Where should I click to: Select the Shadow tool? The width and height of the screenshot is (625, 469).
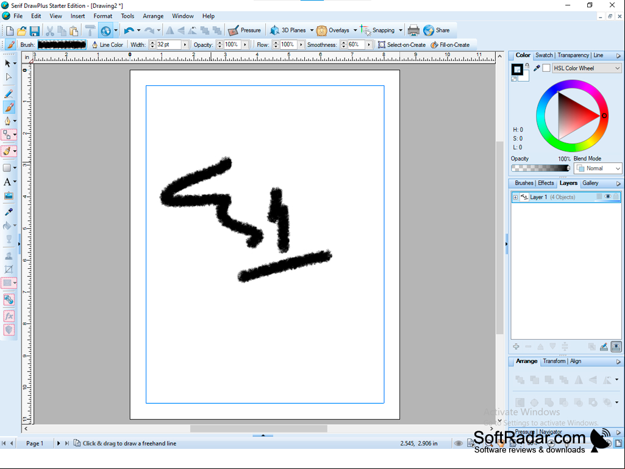pos(9,256)
